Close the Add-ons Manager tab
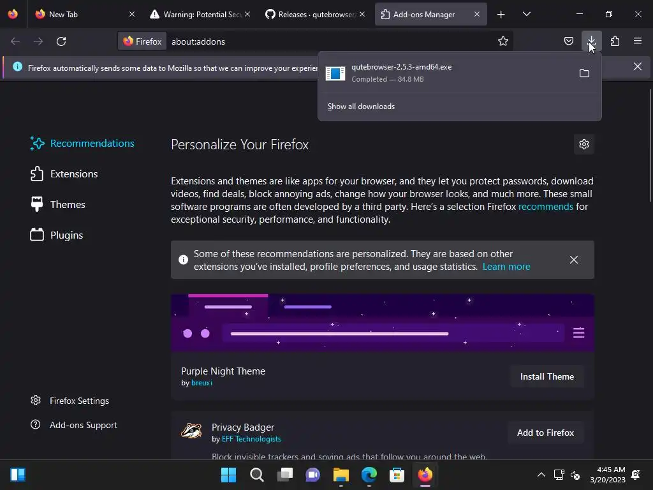 click(x=477, y=14)
